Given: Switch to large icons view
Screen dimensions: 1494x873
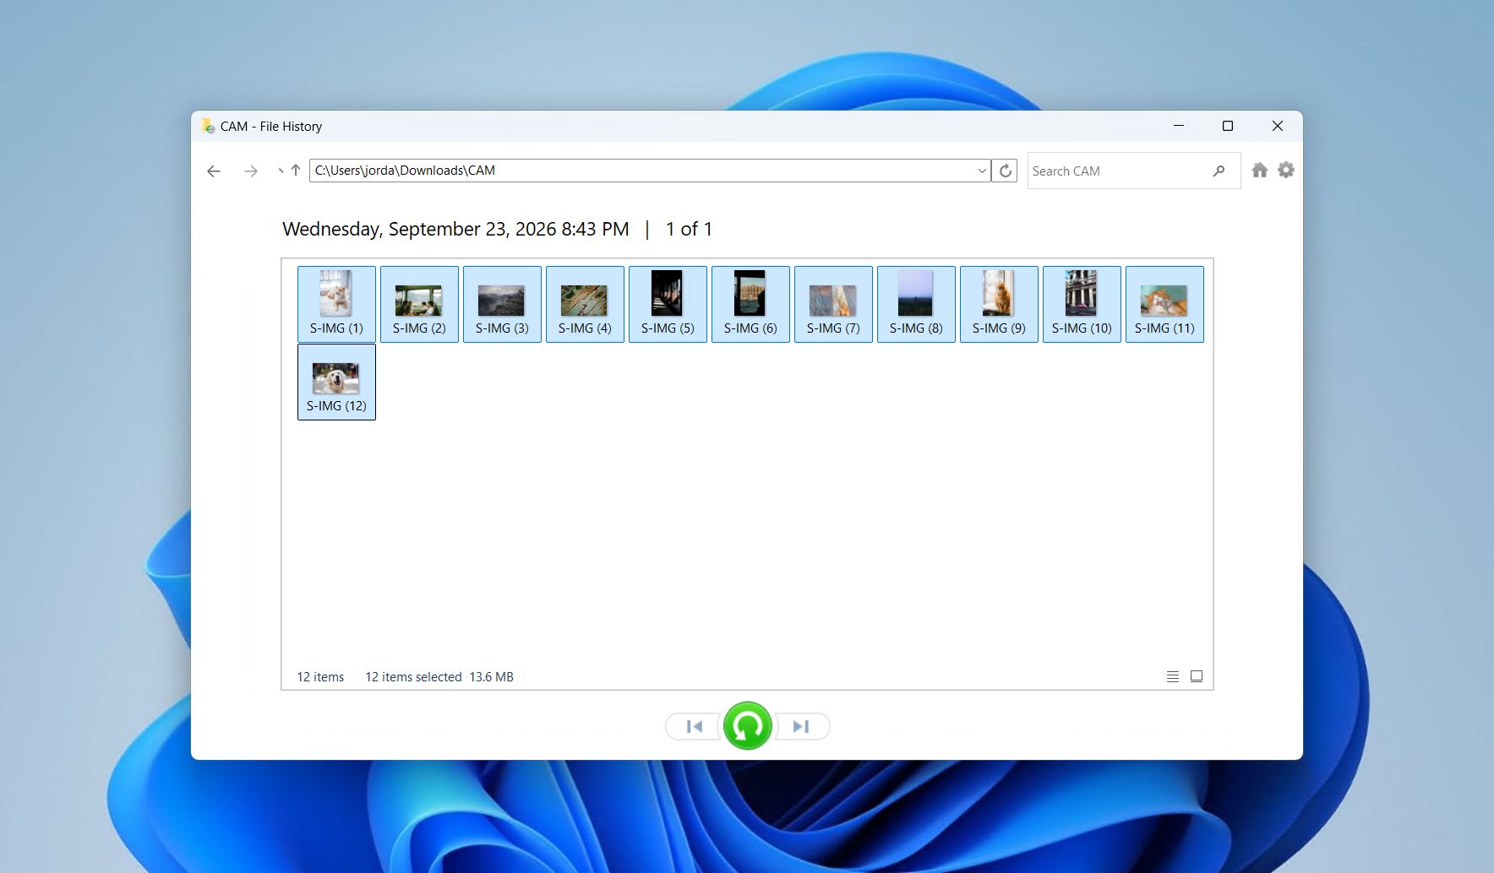Looking at the screenshot, I should tap(1197, 676).
